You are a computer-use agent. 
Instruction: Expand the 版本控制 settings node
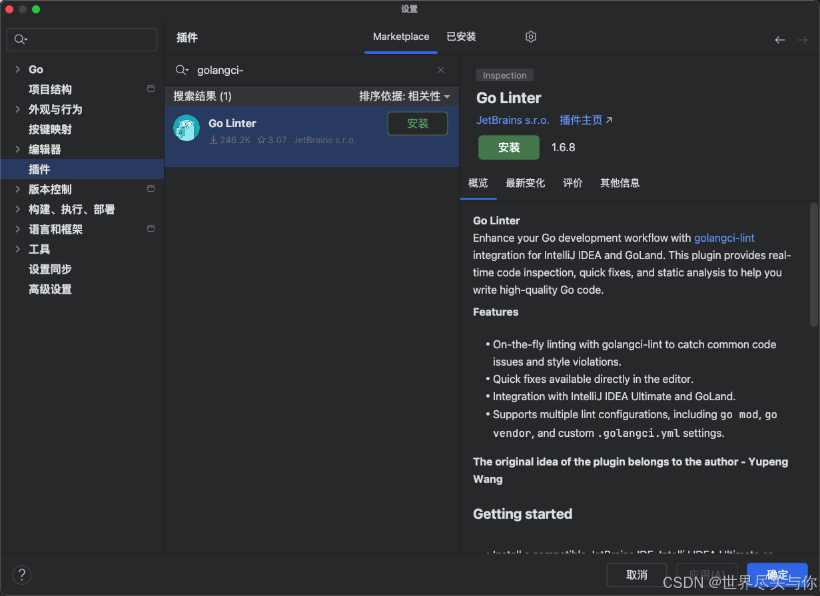18,189
